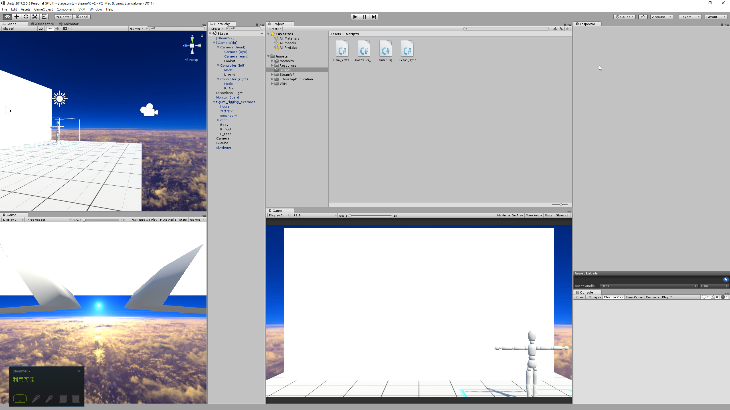Adjust the Project icon size slider

(561, 205)
